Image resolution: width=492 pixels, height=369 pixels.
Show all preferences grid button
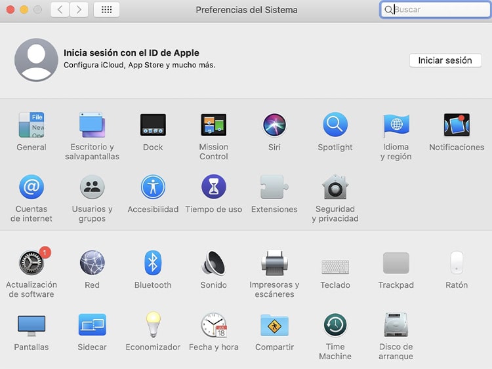(106, 10)
